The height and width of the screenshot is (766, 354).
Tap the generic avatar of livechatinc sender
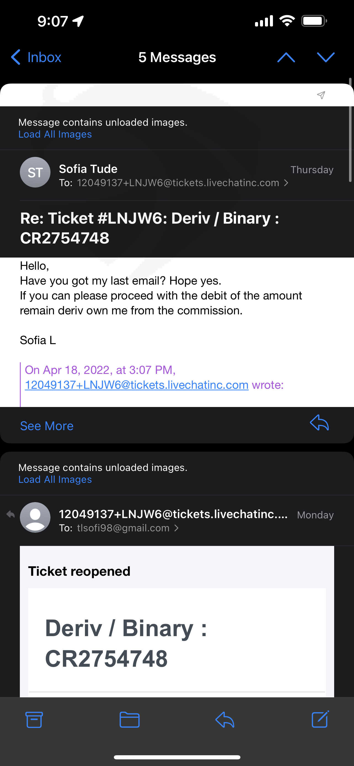[35, 517]
